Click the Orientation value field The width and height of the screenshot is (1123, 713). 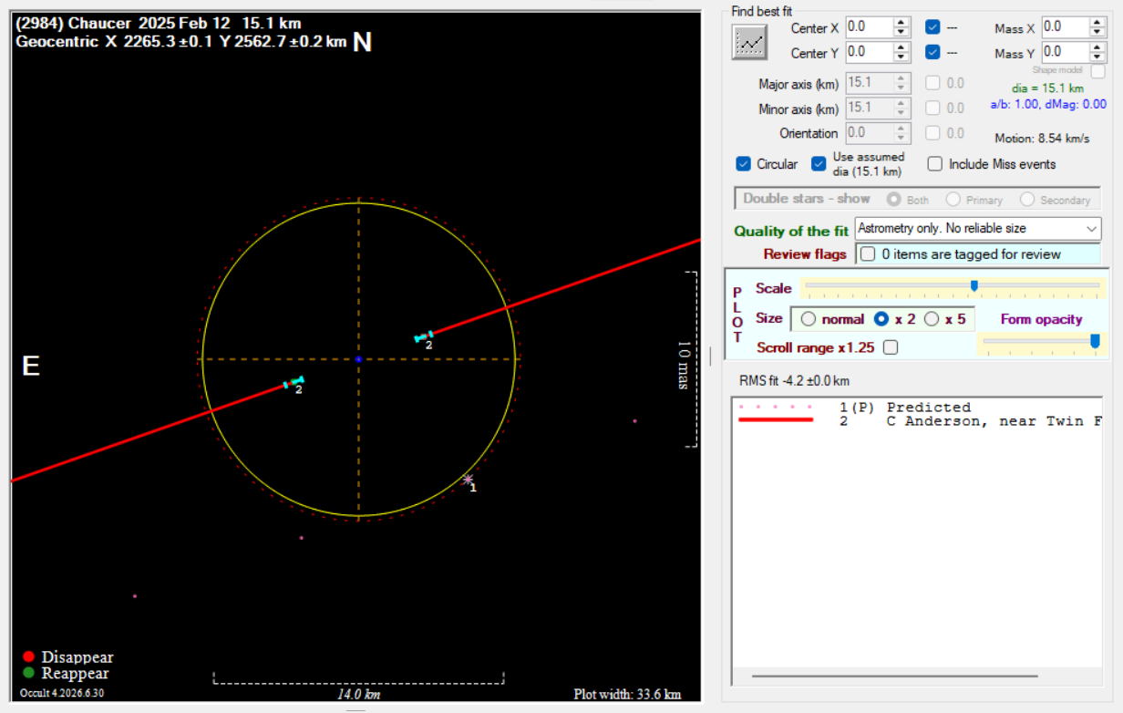pos(870,133)
